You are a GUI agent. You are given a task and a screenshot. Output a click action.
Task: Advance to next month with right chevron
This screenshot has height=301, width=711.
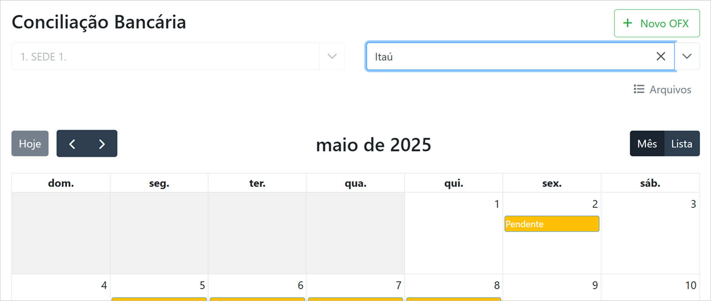point(102,144)
